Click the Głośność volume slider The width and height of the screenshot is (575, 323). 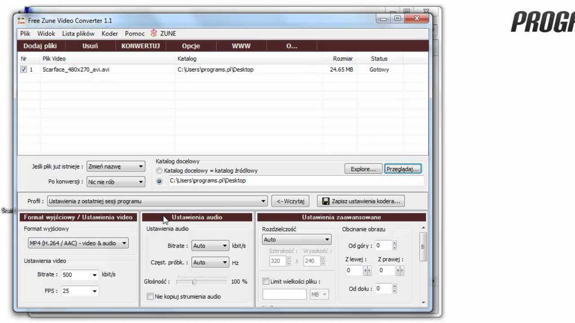click(x=201, y=282)
